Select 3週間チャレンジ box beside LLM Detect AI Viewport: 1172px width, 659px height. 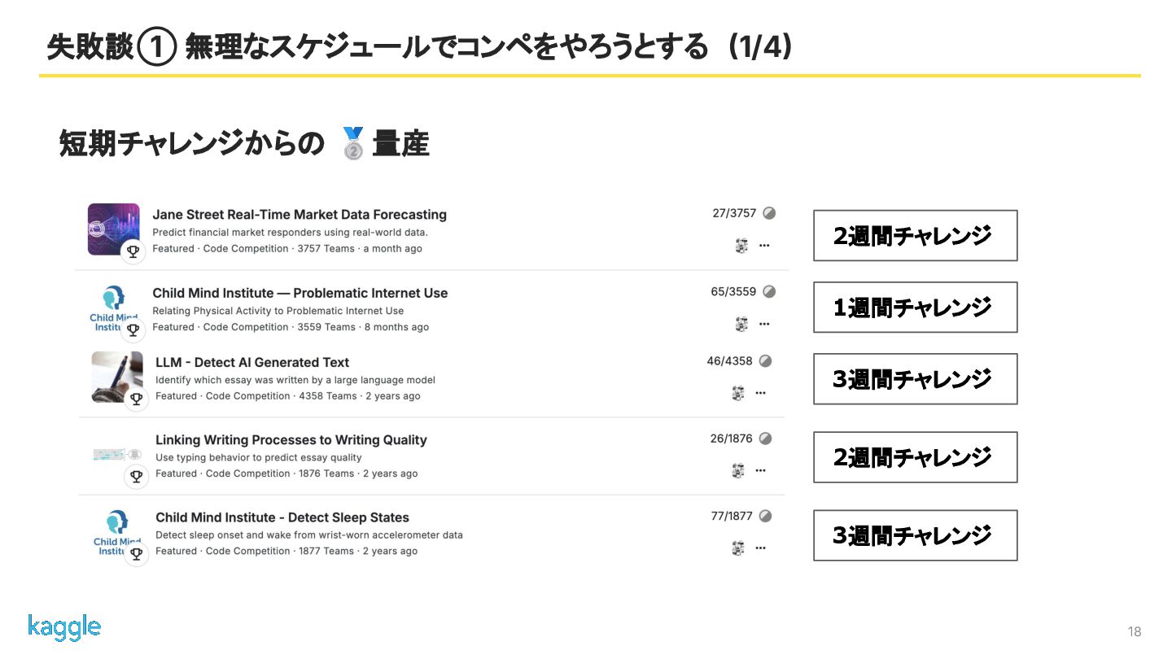point(916,379)
